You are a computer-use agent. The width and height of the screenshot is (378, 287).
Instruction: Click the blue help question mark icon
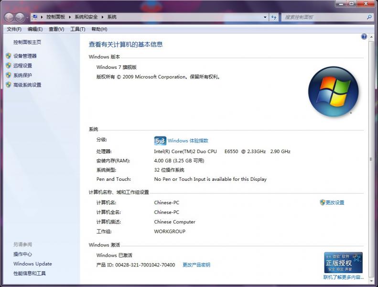pos(364,37)
